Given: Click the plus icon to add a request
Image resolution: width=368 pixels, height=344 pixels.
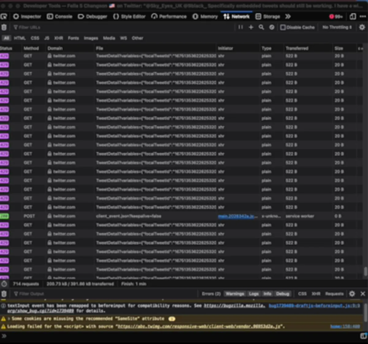Looking at the screenshot, I should click(x=251, y=27).
